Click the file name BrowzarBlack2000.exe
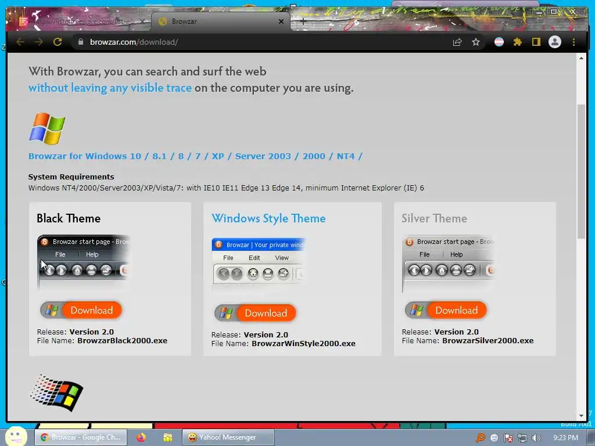 (122, 340)
